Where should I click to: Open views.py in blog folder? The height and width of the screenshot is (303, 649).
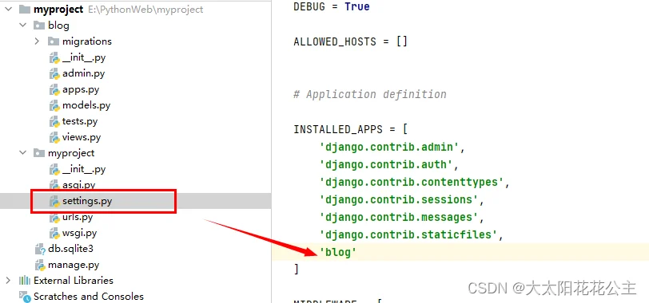82,137
